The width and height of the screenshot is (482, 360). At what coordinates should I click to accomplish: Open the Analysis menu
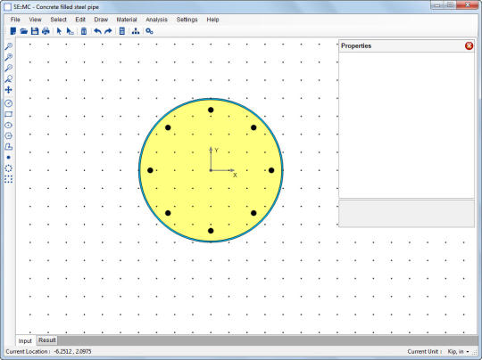[x=156, y=20]
